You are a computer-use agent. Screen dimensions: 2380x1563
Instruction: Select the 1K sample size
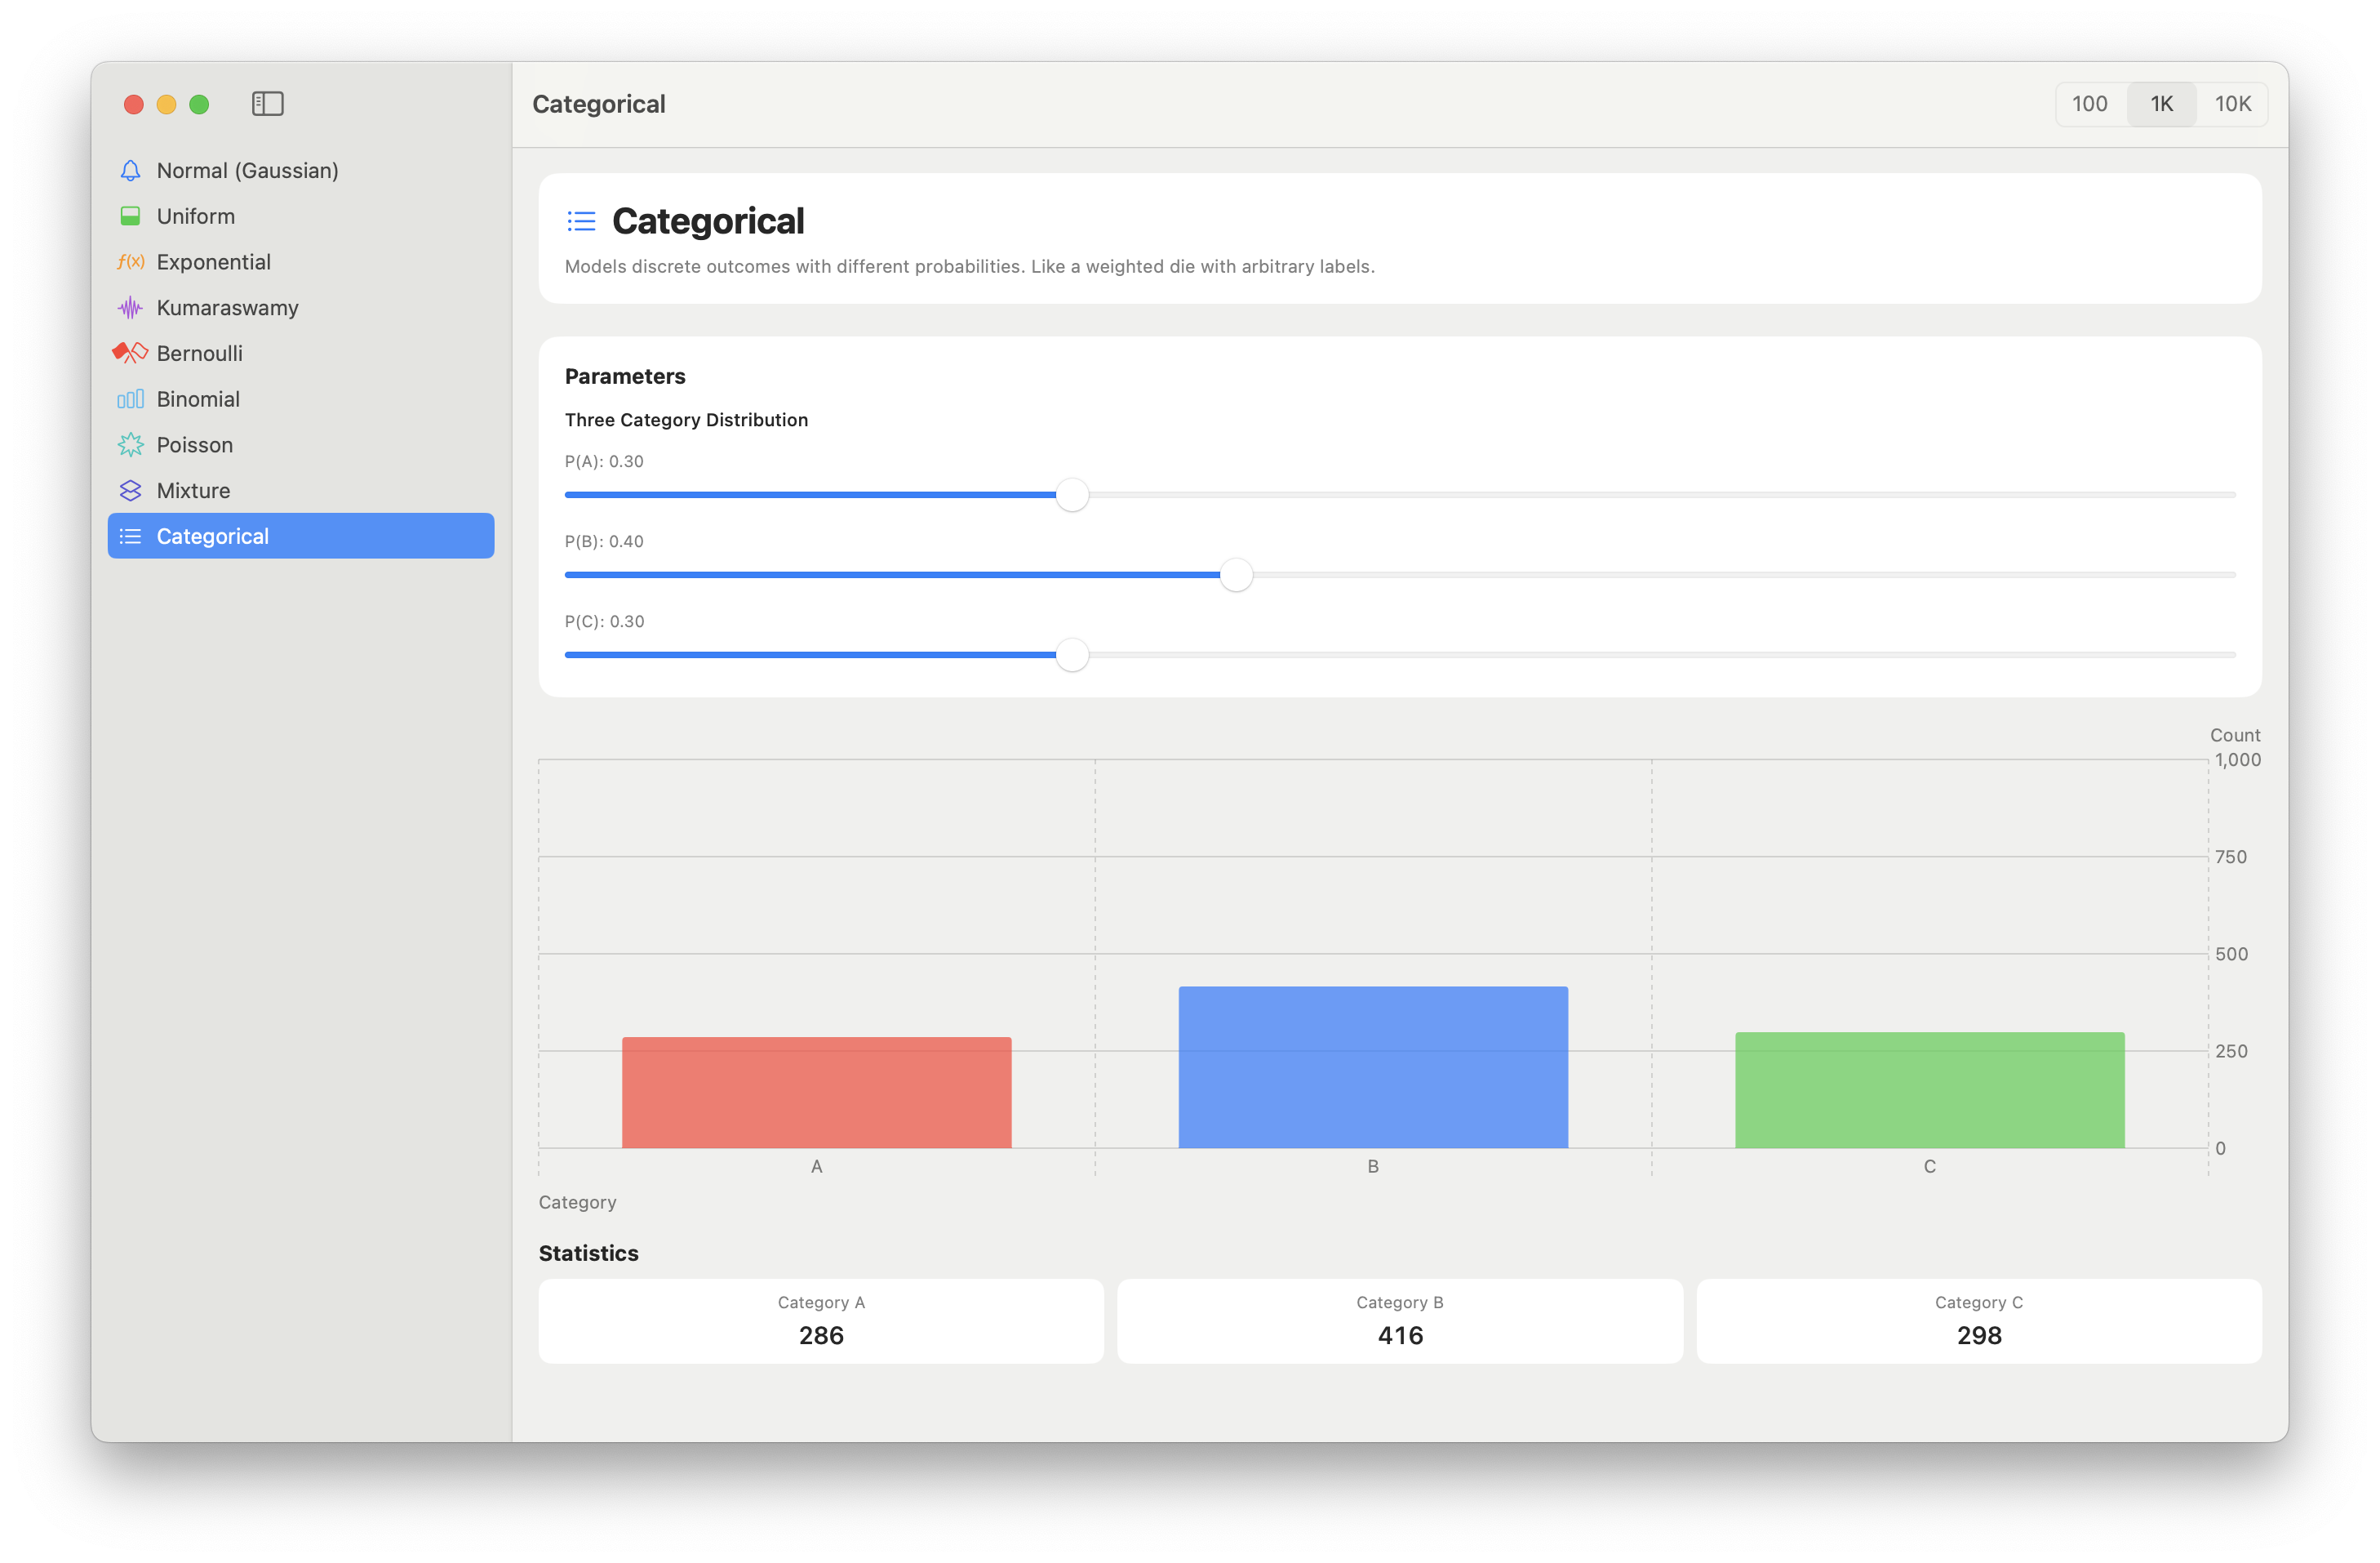(x=2161, y=104)
